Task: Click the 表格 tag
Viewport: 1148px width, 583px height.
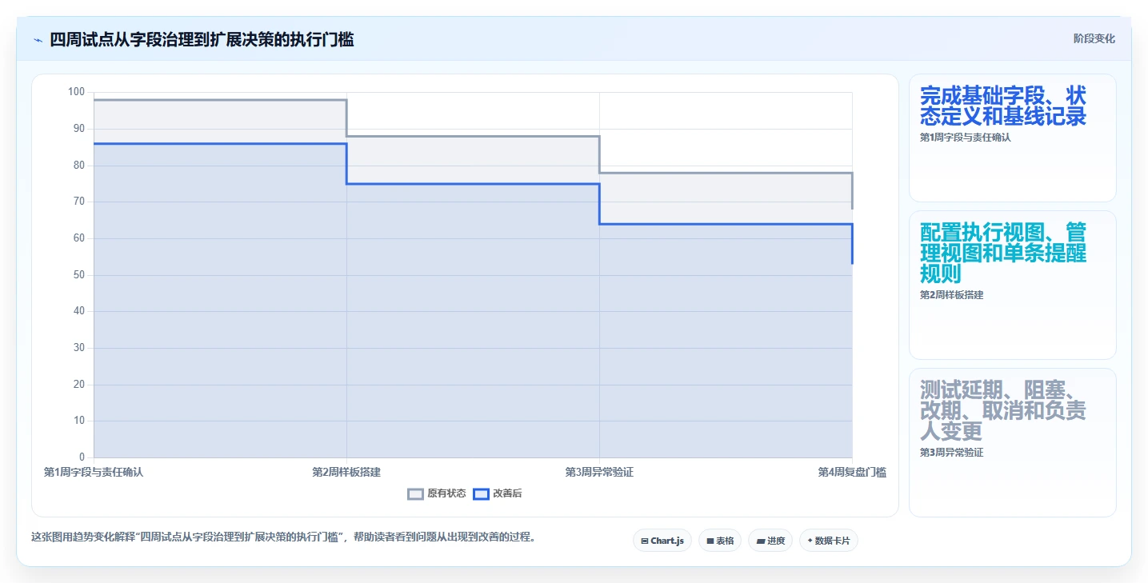Action: point(720,541)
